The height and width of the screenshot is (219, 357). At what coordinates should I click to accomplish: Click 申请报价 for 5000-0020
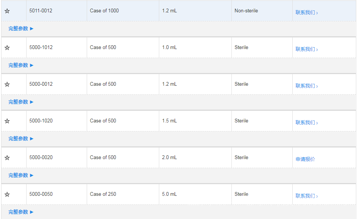pos(305,159)
